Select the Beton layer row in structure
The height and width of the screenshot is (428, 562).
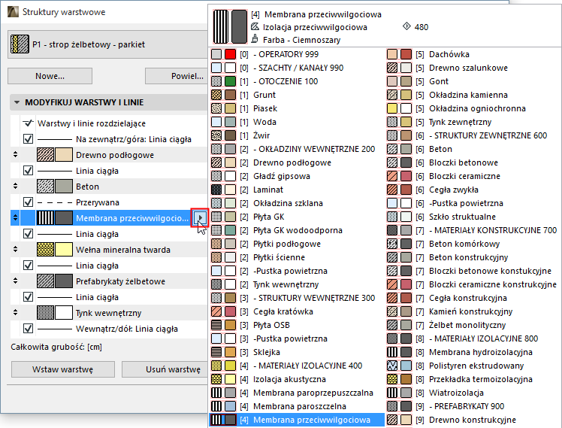(x=109, y=187)
